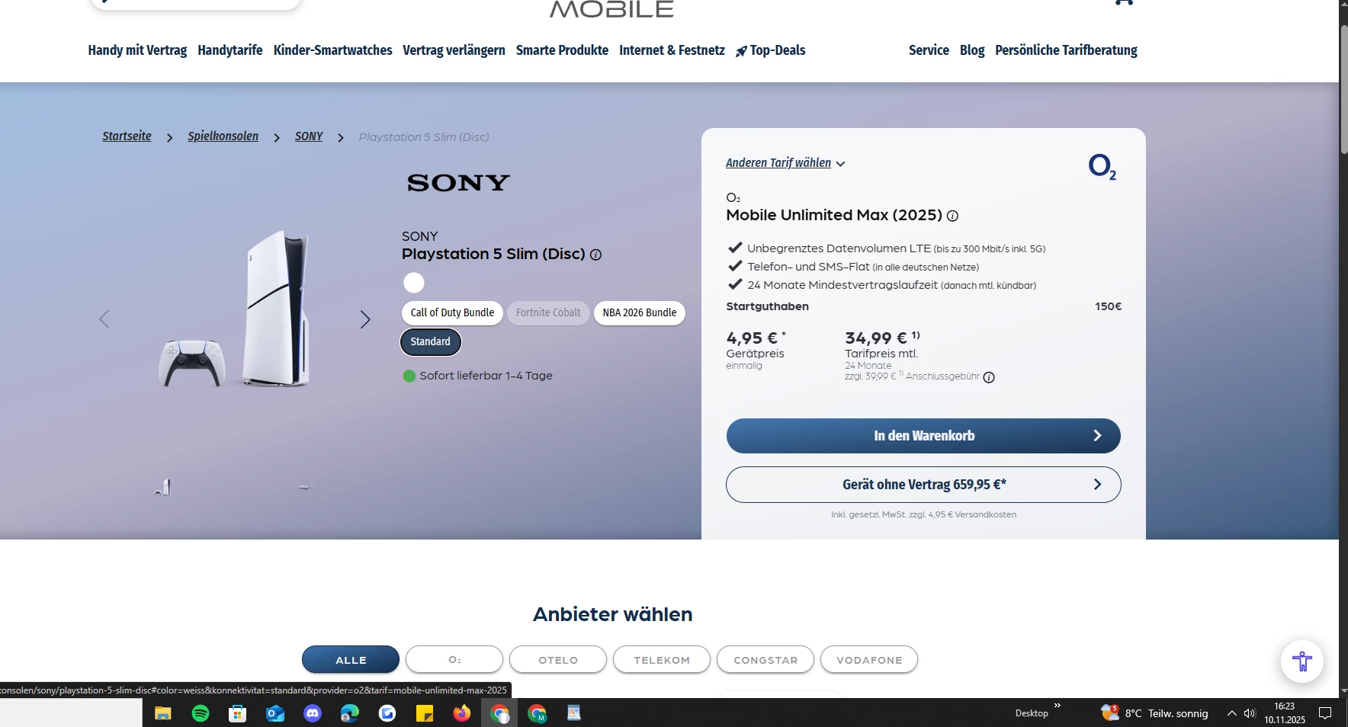
Task: Open Sticky Notes from the taskbar
Action: tap(425, 713)
